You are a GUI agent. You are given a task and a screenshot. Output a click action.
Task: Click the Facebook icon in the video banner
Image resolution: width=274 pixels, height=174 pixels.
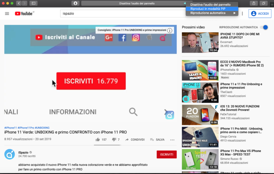pos(122,38)
